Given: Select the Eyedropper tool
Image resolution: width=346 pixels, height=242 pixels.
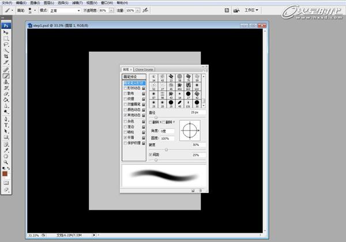Looking at the screenshot, I should click(x=6, y=151).
